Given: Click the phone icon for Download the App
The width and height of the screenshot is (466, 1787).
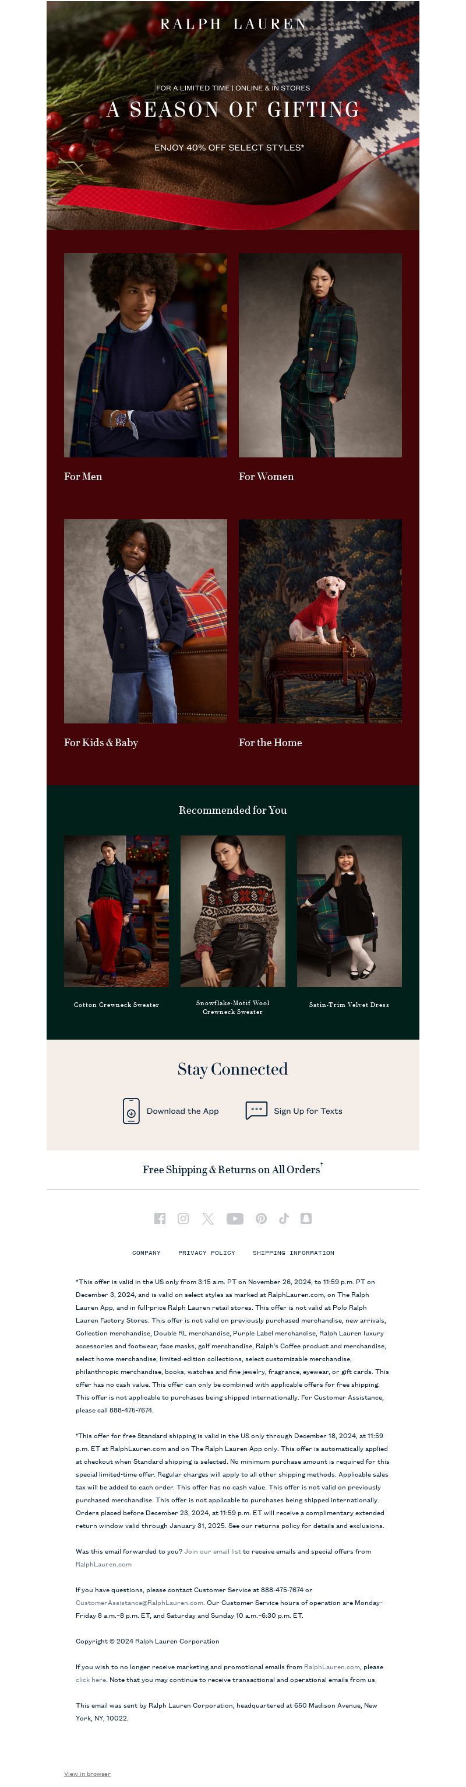Looking at the screenshot, I should pos(131,1111).
